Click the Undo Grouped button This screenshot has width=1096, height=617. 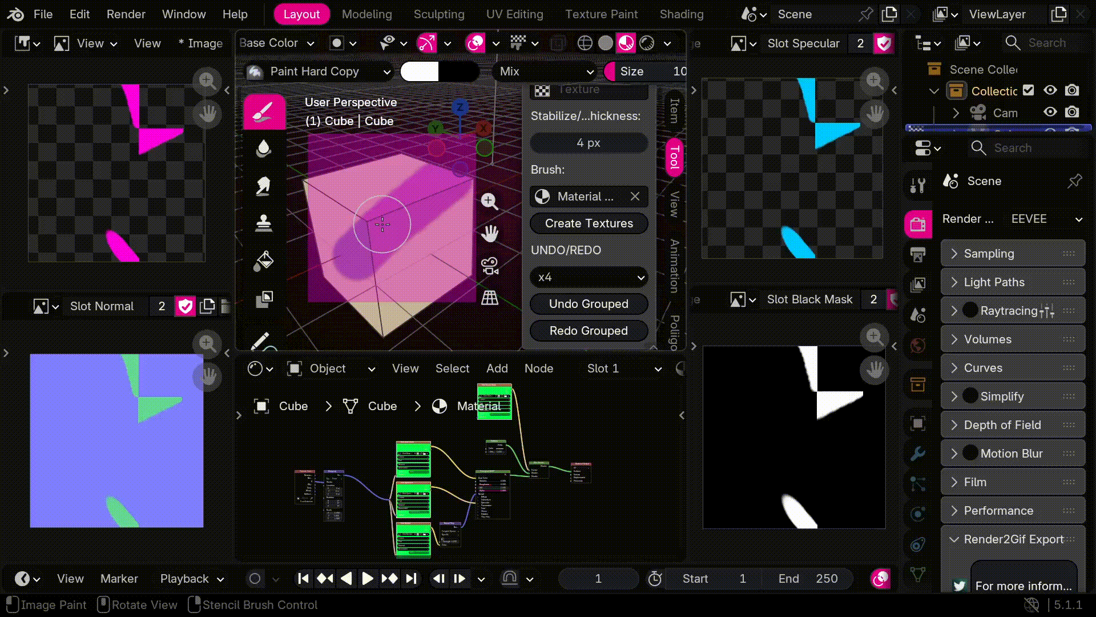589,304
